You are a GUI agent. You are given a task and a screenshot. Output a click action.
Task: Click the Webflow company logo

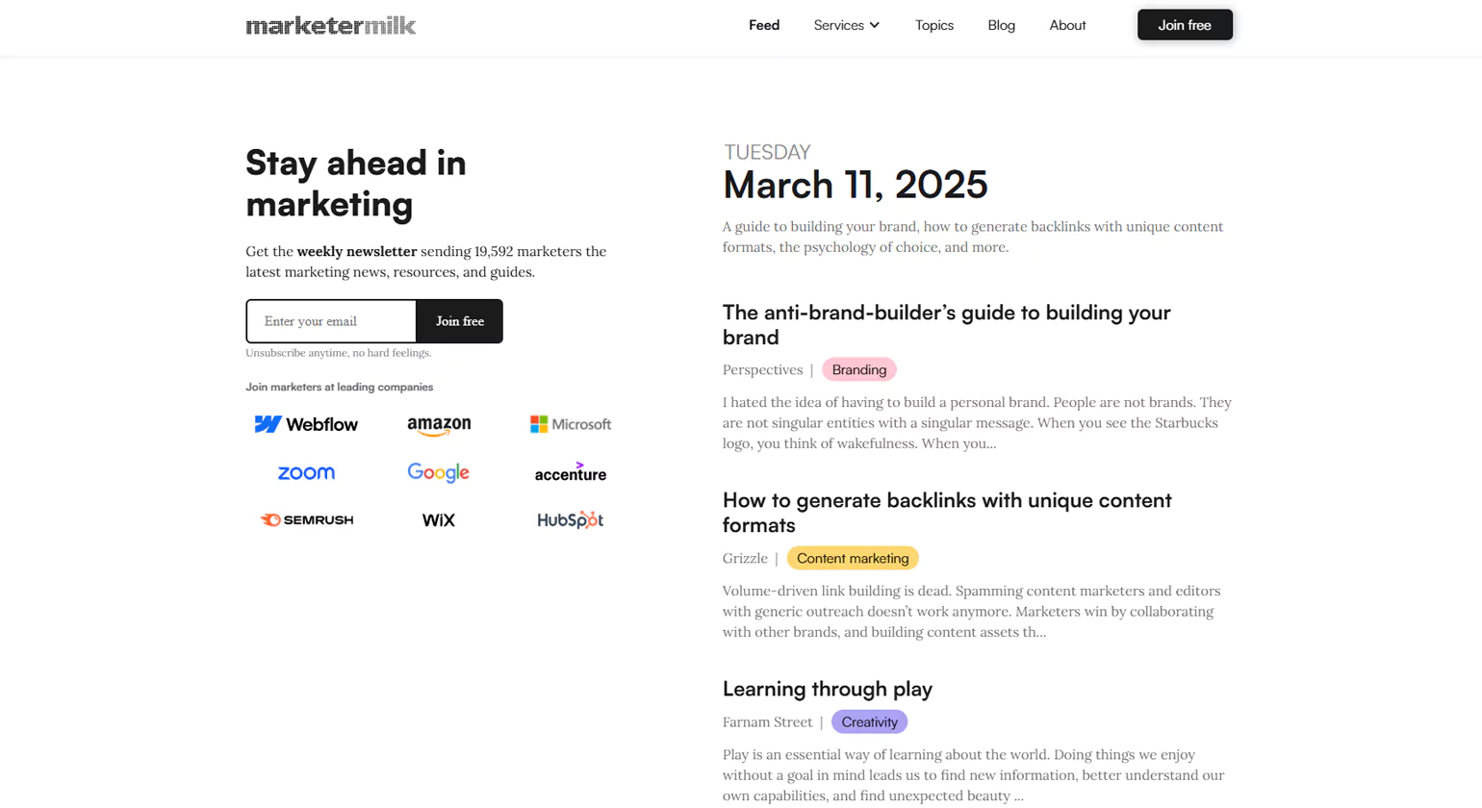[306, 424]
